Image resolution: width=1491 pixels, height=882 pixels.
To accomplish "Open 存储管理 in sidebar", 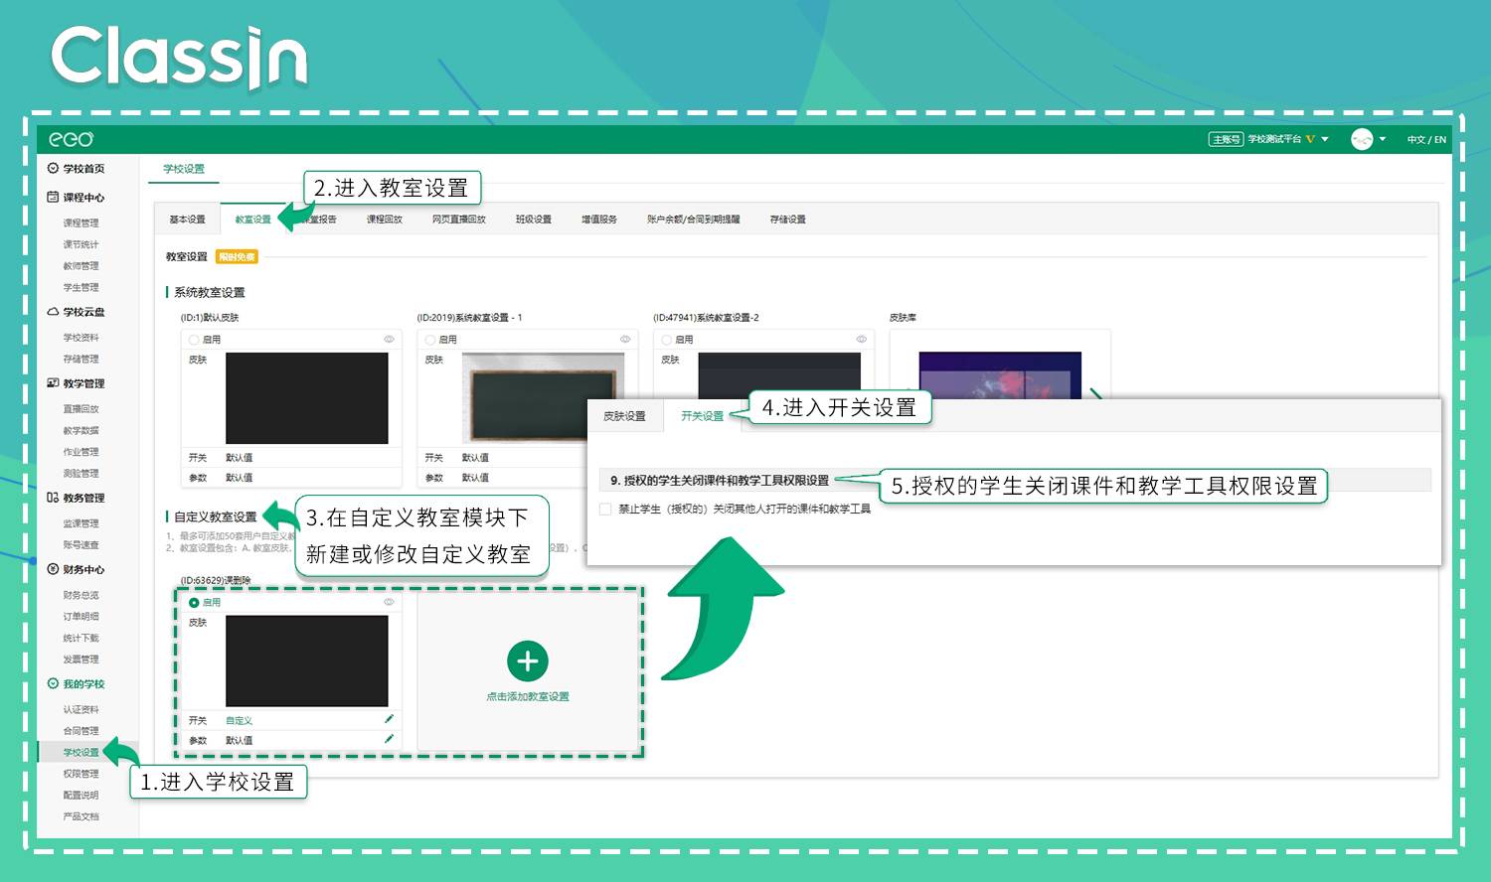I will [x=82, y=360].
